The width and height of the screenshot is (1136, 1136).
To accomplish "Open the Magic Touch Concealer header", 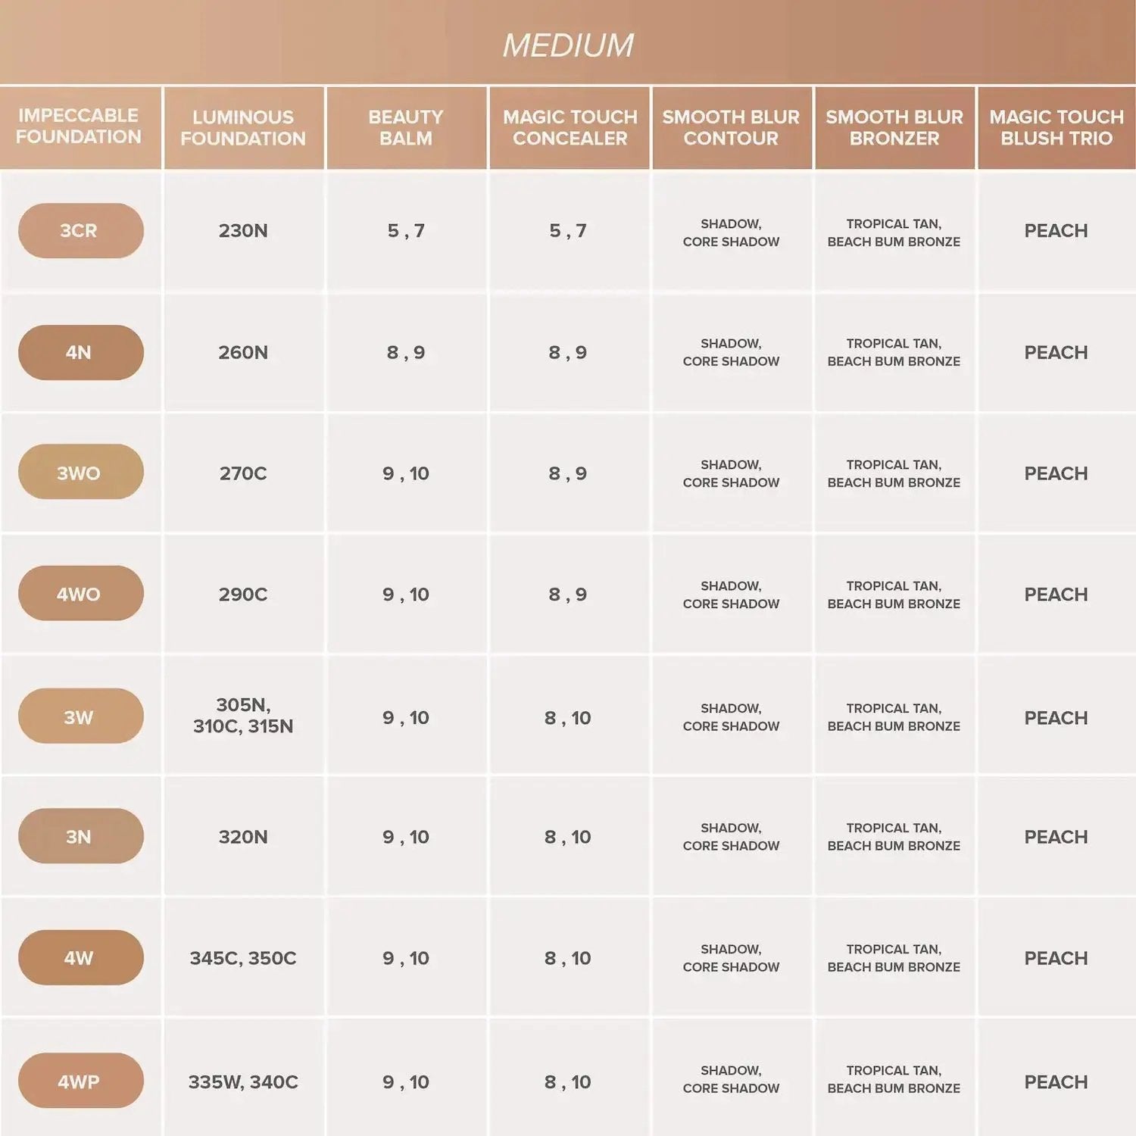I will click(570, 127).
